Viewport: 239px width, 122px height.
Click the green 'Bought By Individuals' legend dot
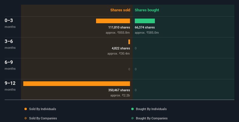click(132, 109)
